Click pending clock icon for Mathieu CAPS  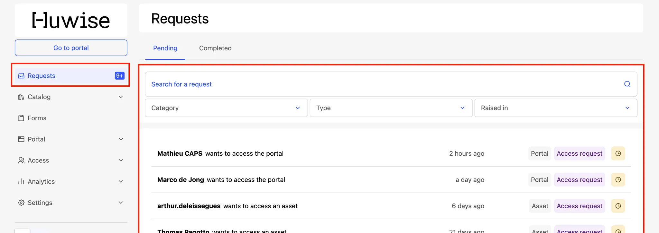[618, 153]
